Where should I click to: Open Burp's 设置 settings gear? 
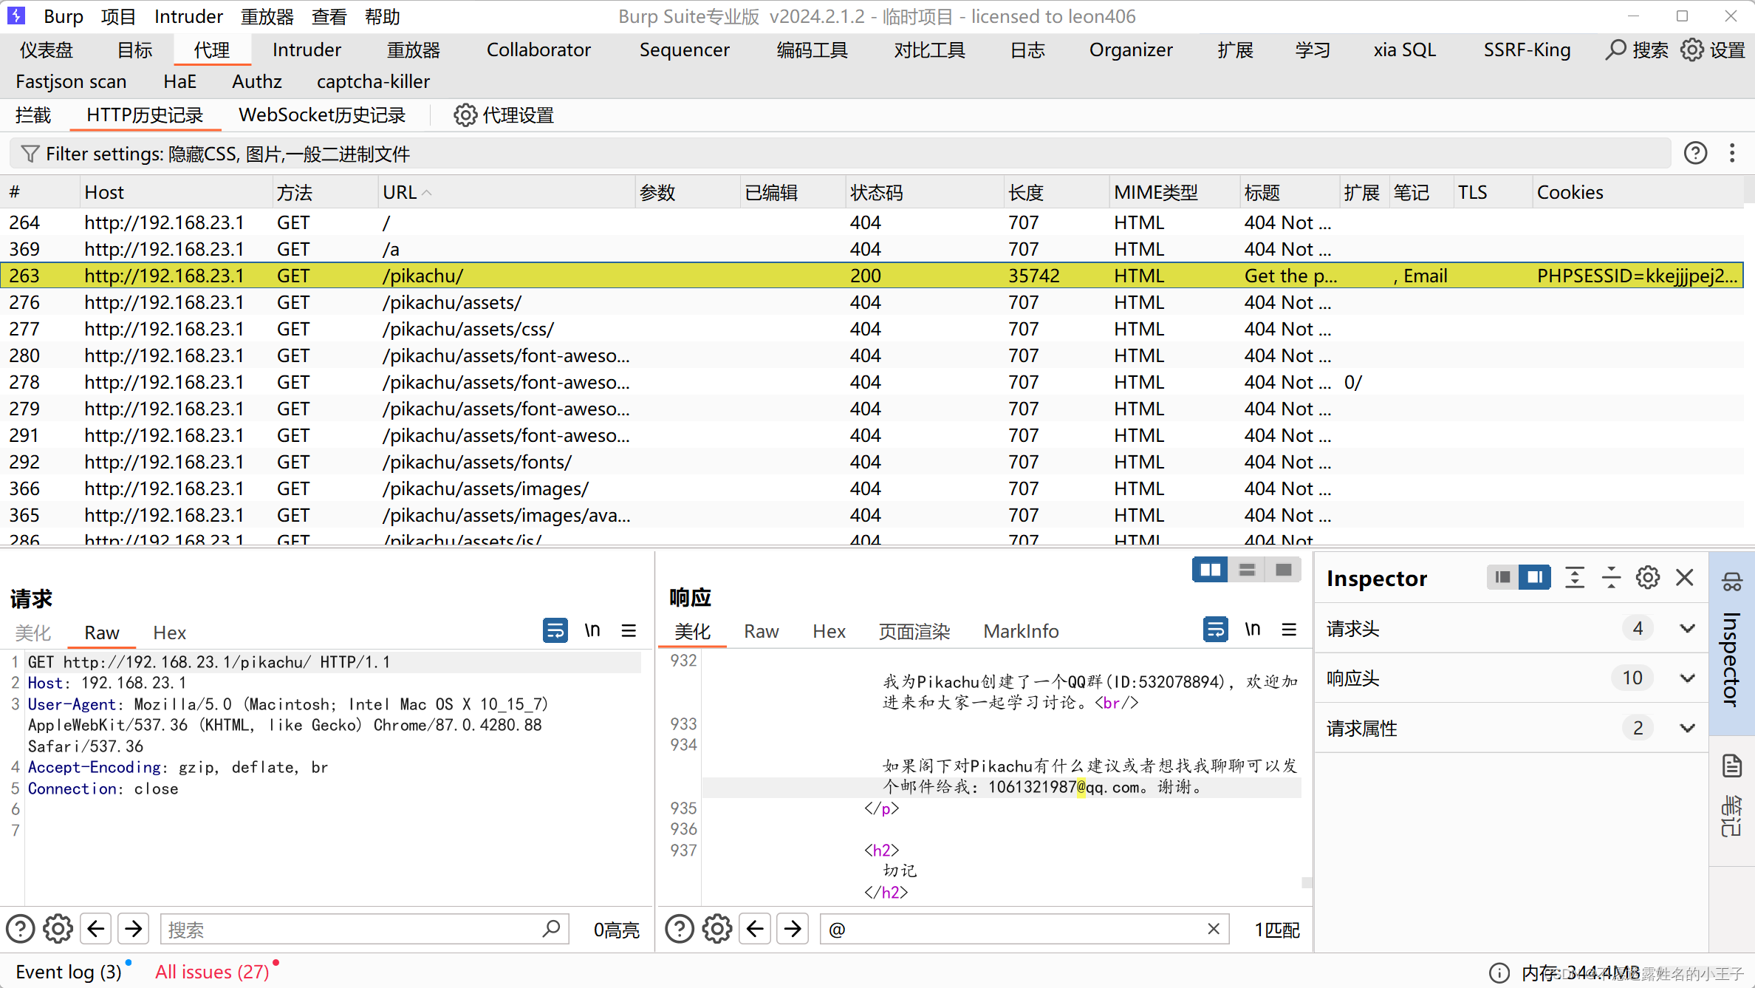[1692, 49]
